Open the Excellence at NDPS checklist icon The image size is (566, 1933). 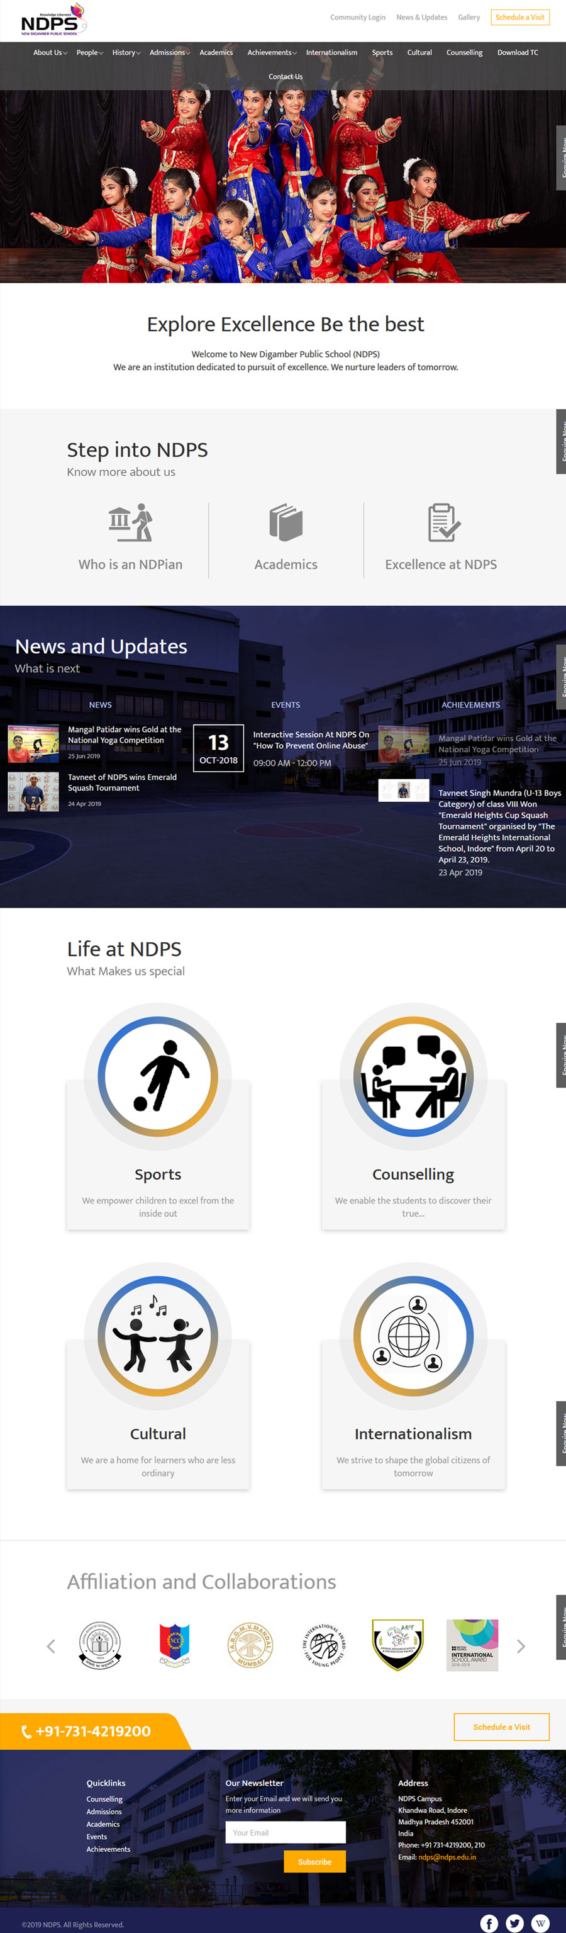(444, 522)
